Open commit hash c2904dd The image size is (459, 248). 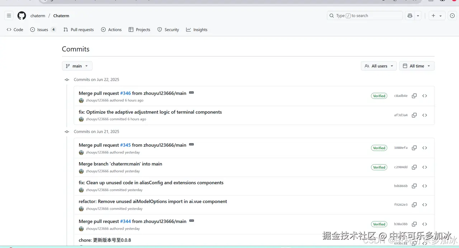click(x=401, y=167)
